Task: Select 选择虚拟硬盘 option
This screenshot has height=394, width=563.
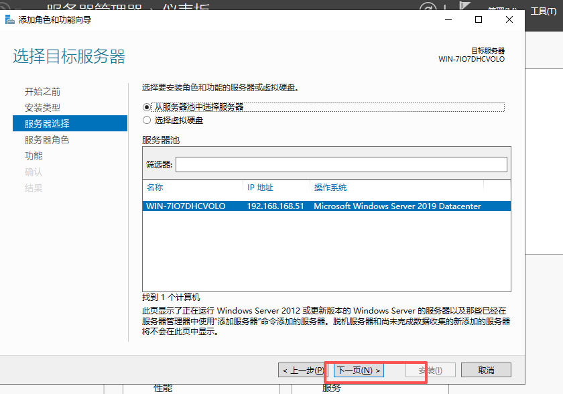Action: pyautogui.click(x=146, y=120)
